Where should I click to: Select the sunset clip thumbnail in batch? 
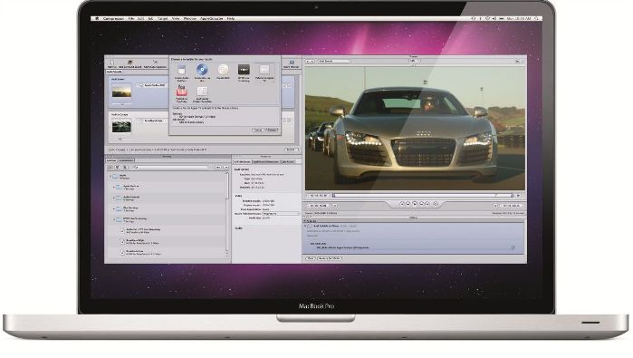point(121,92)
